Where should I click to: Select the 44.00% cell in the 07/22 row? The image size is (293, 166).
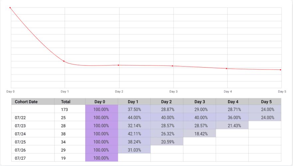click(134, 117)
